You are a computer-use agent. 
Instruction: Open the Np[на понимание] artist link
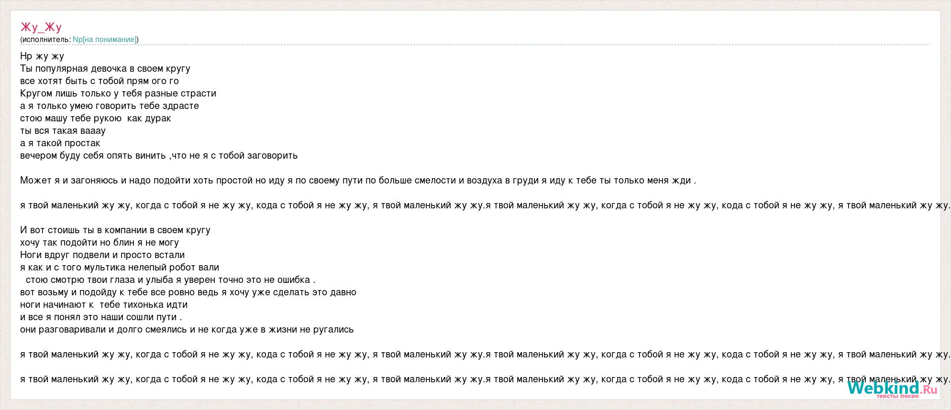(104, 40)
